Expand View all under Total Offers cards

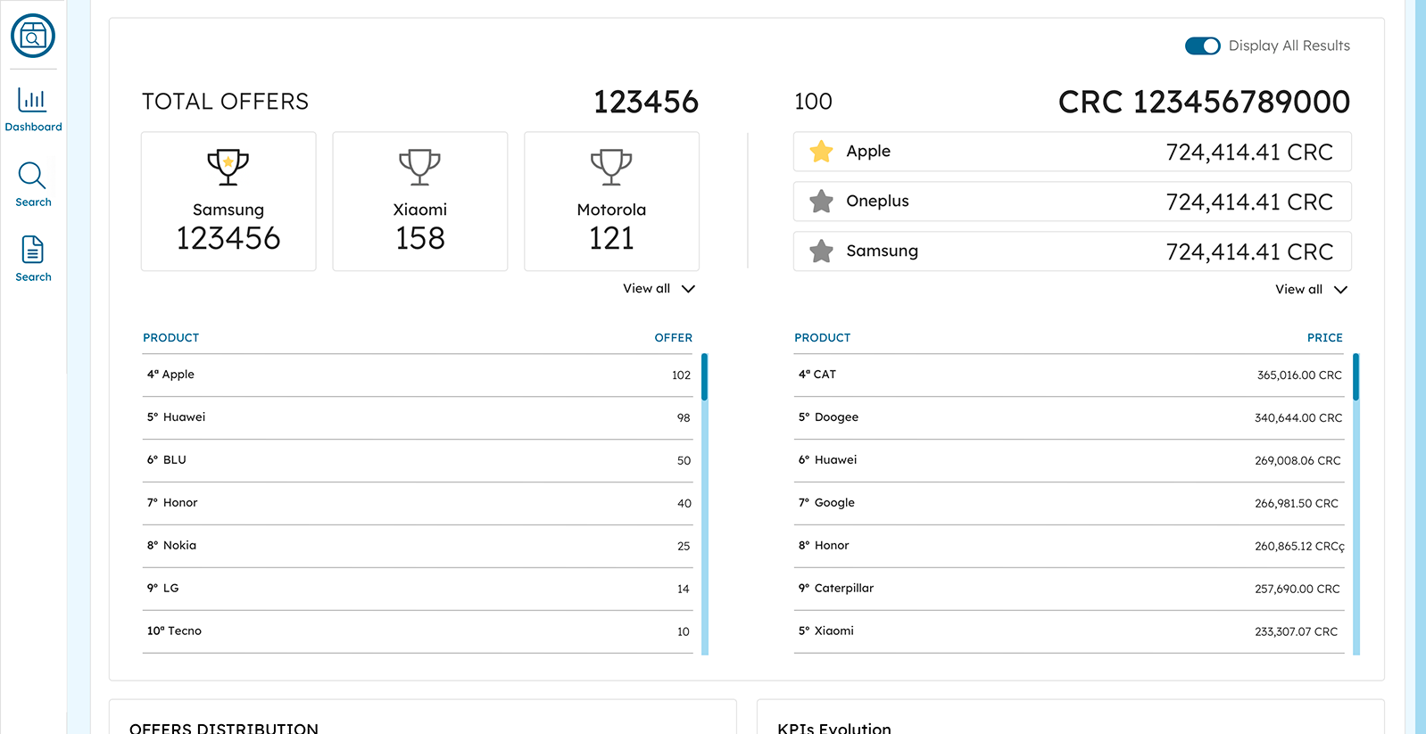coord(659,288)
